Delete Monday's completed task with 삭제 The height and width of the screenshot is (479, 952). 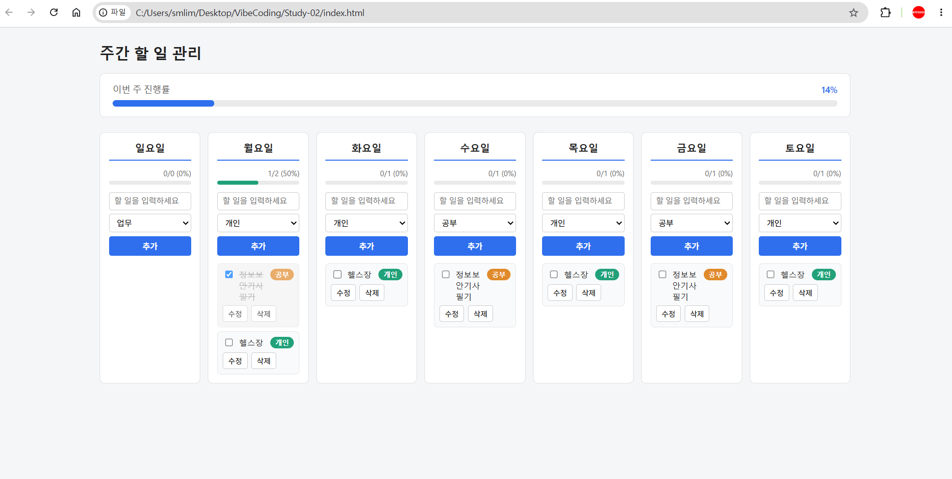pos(264,314)
